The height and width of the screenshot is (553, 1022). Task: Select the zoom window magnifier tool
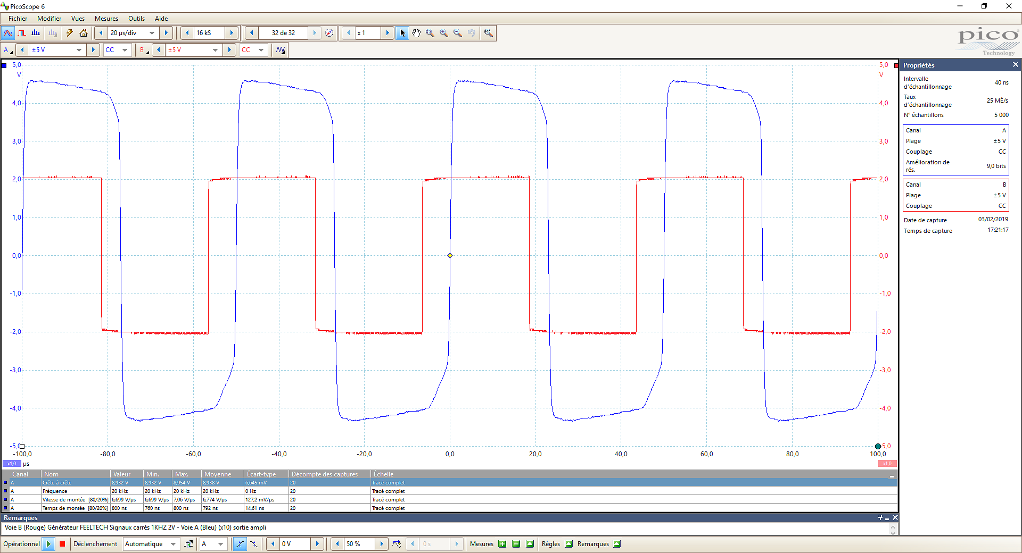(430, 33)
